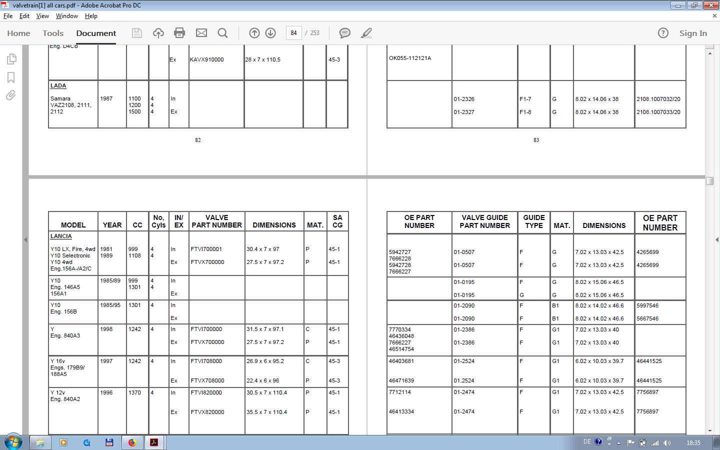This screenshot has width=720, height=450.
Task: Open the Attachments paperclip panel
Action: click(11, 95)
